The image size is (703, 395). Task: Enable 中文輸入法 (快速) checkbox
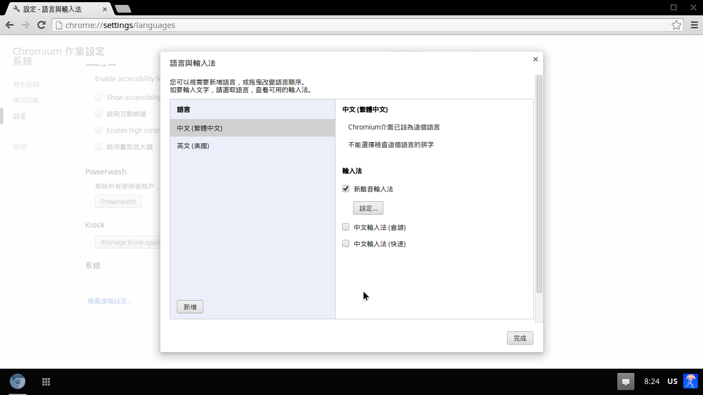(x=346, y=244)
